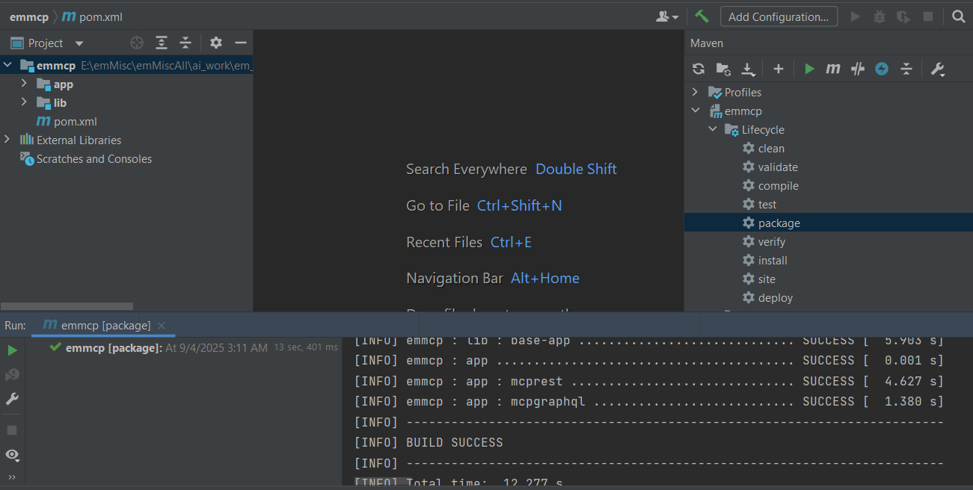The width and height of the screenshot is (973, 490).
Task: Expand the Profiles node in Maven
Action: tap(695, 92)
